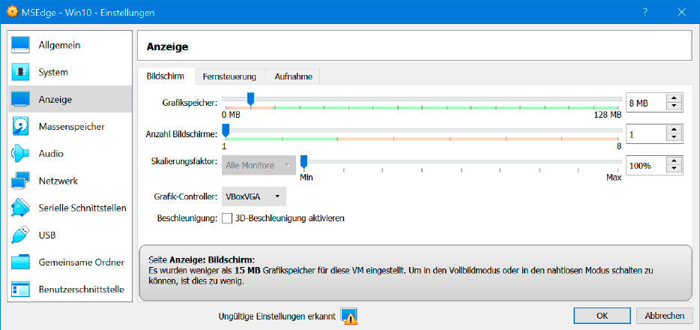This screenshot has height=330, width=700.
Task: Open the Allgemein settings icon
Action: pos(20,45)
